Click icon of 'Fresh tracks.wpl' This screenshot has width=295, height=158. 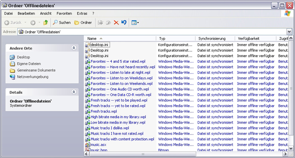tap(88, 111)
